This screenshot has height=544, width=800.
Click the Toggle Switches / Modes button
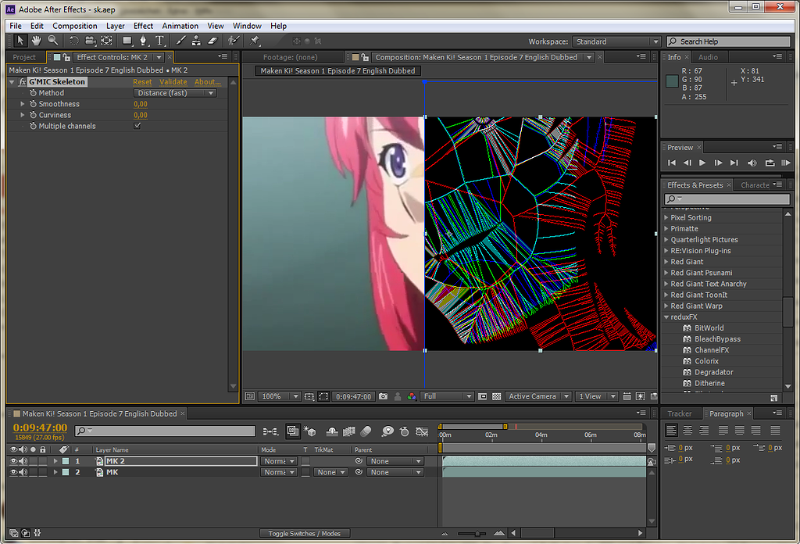(x=304, y=533)
